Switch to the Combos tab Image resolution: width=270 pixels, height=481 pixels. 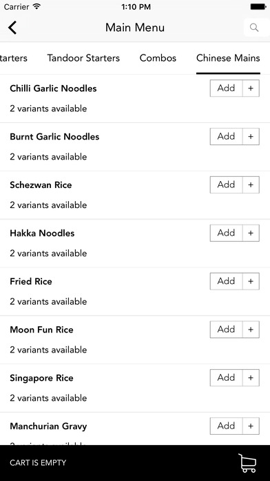pos(158,58)
